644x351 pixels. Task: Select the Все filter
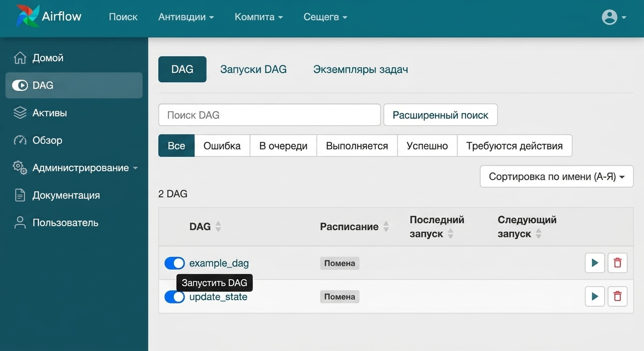pos(177,146)
